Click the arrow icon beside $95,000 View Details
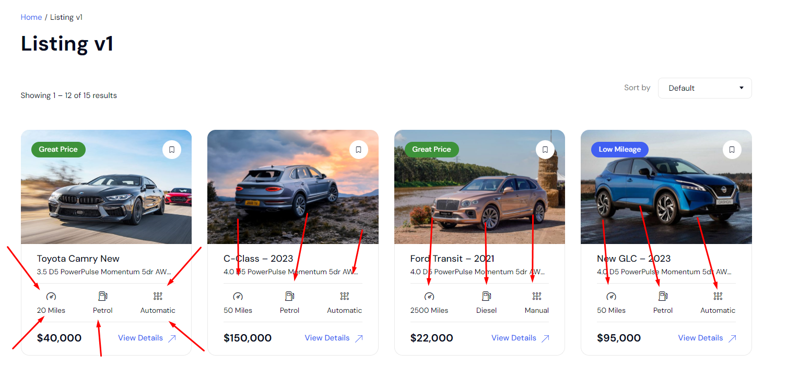Image resolution: width=787 pixels, height=366 pixels. tap(732, 338)
